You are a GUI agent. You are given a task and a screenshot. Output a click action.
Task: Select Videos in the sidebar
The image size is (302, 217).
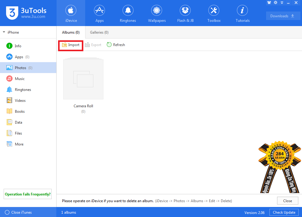coord(28,101)
